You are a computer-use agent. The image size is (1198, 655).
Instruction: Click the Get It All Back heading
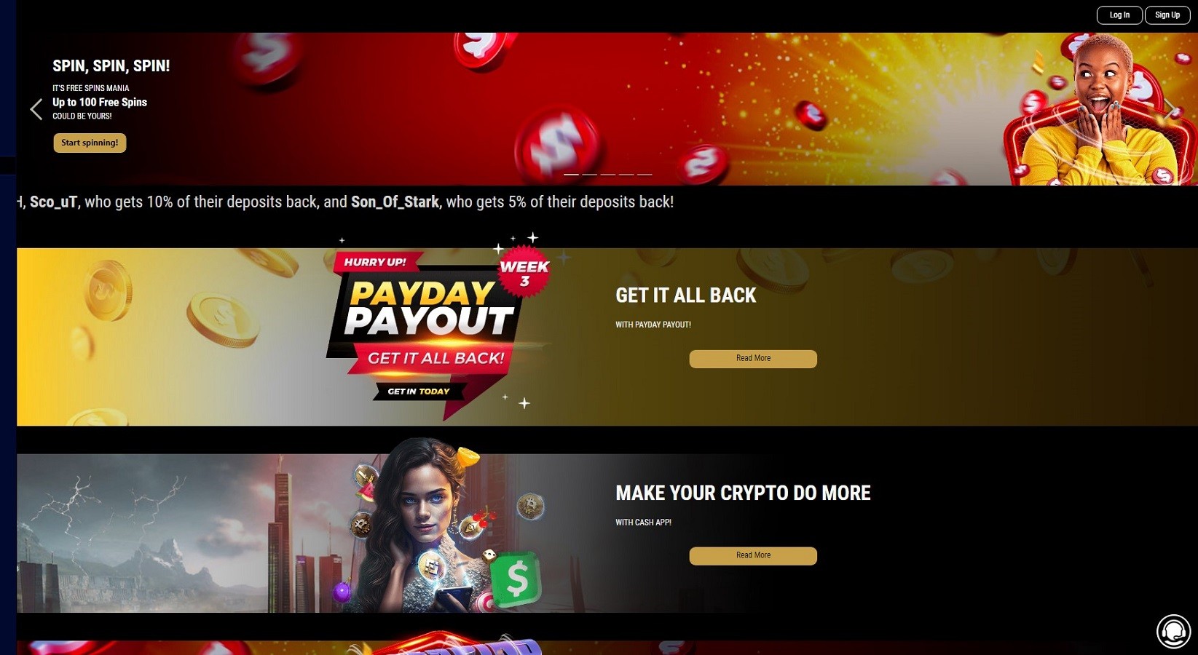[x=686, y=295]
